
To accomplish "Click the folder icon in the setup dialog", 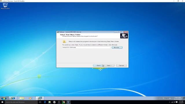I will tap(64, 42).
